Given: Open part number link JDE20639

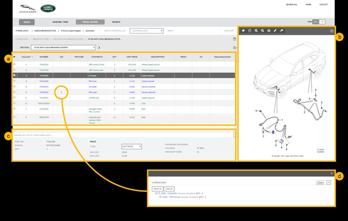Looking at the screenshot, I should 44,117.
